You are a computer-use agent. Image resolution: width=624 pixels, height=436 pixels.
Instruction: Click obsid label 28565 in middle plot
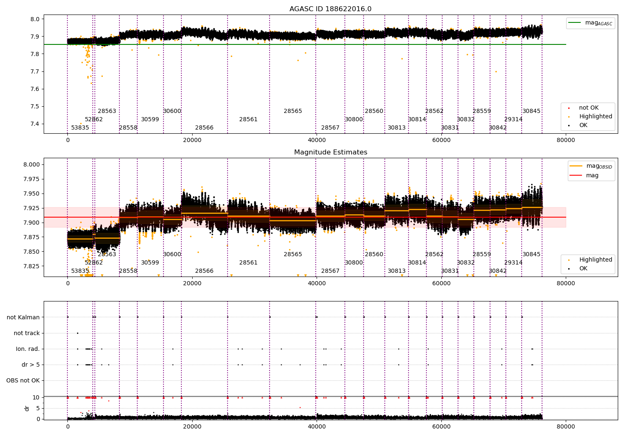point(293,255)
